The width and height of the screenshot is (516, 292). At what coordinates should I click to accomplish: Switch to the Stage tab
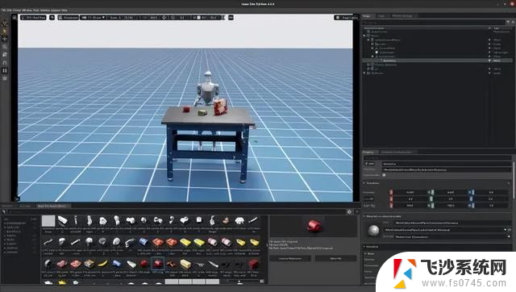tap(367, 16)
